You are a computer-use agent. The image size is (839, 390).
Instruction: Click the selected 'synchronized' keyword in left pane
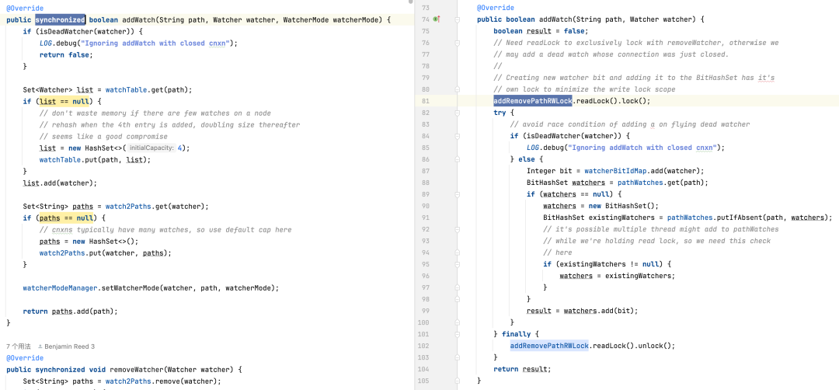(x=60, y=19)
